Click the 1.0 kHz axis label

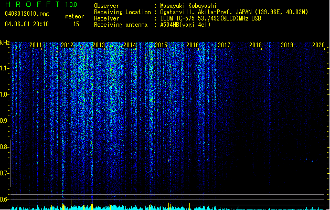pos(4,94)
